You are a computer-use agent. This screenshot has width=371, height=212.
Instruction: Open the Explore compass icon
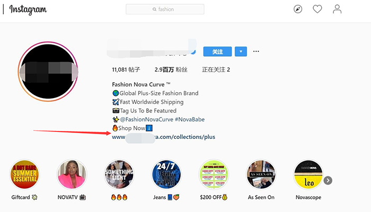click(x=298, y=9)
